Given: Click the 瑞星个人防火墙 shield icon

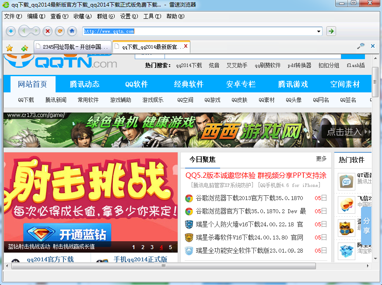Looking at the screenshot, I should (x=189, y=224).
